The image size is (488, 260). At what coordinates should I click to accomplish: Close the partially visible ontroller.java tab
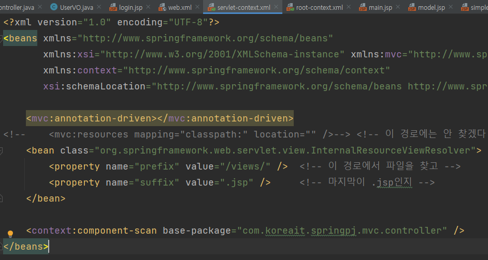(40, 7)
